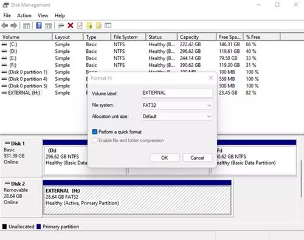The image size is (304, 240).
Task: Open the Allocation unit size dropdown
Action: 177,117
